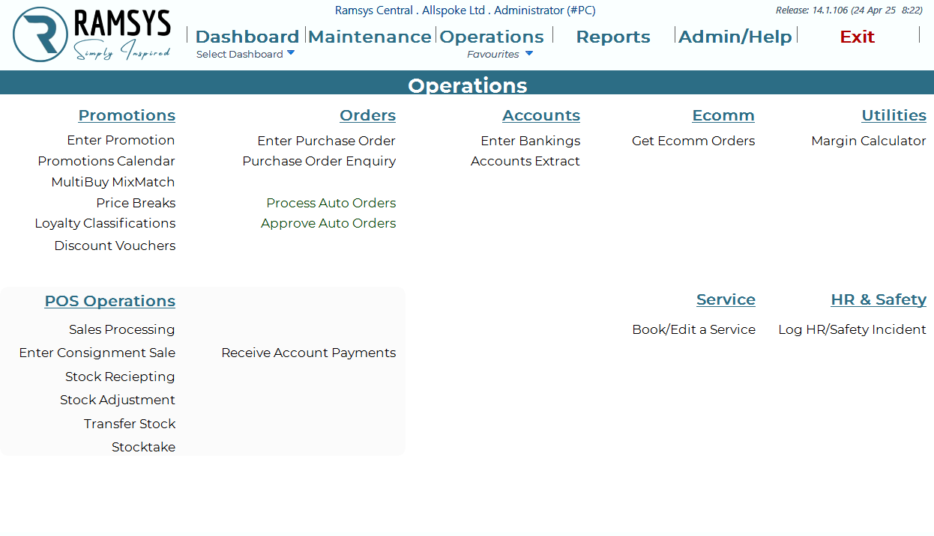Open the Reports menu
The height and width of the screenshot is (536, 934).
pos(613,37)
